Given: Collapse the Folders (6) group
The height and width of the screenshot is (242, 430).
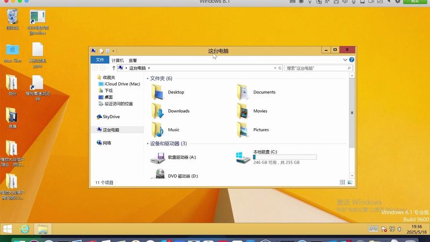Looking at the screenshot, I should tap(148, 79).
